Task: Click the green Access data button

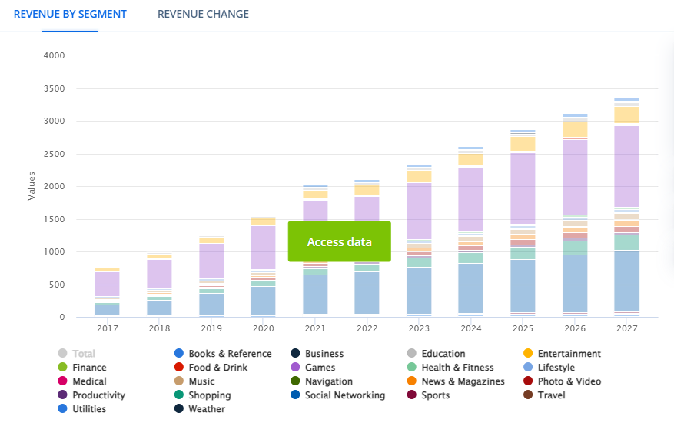Action: [x=339, y=241]
